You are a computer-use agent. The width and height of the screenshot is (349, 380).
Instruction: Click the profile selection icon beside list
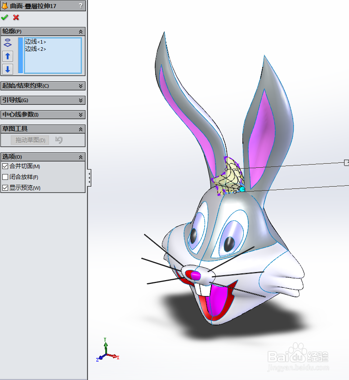(x=8, y=43)
